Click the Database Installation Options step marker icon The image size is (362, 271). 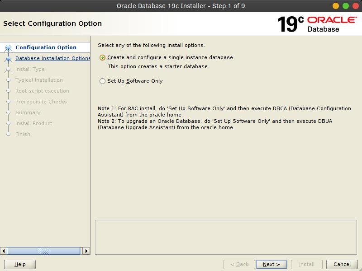click(x=9, y=59)
